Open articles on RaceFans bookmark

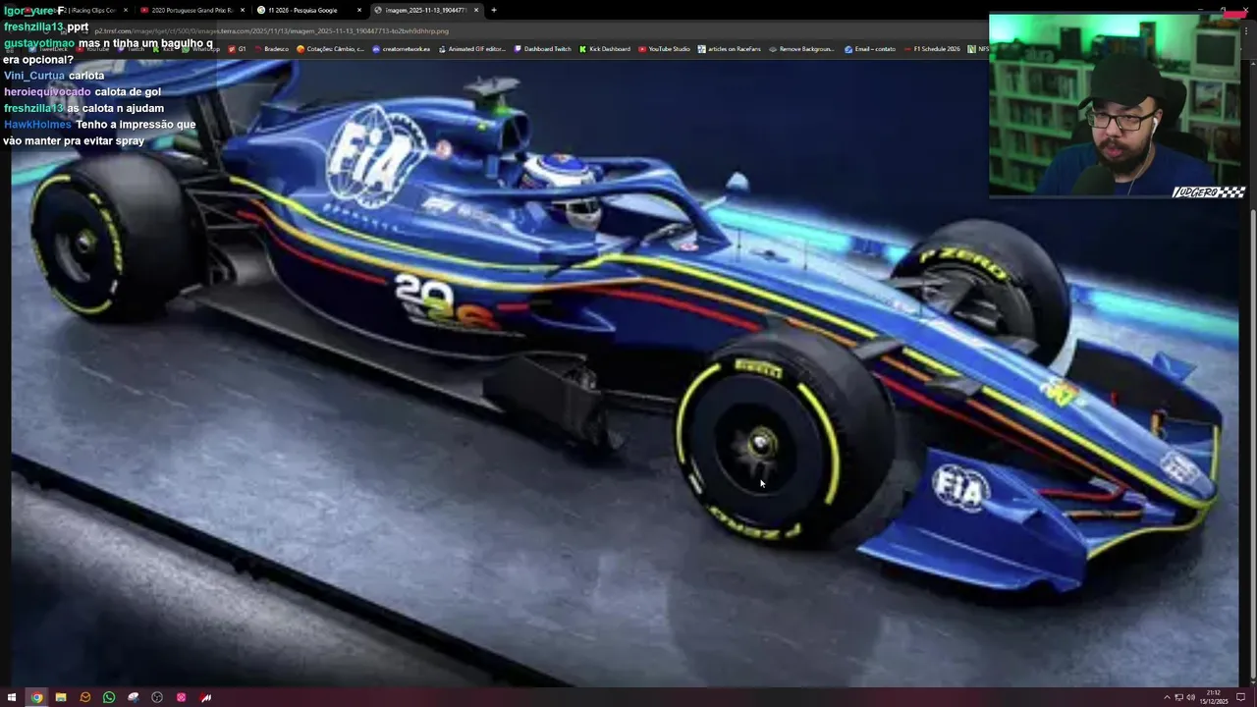729,49
